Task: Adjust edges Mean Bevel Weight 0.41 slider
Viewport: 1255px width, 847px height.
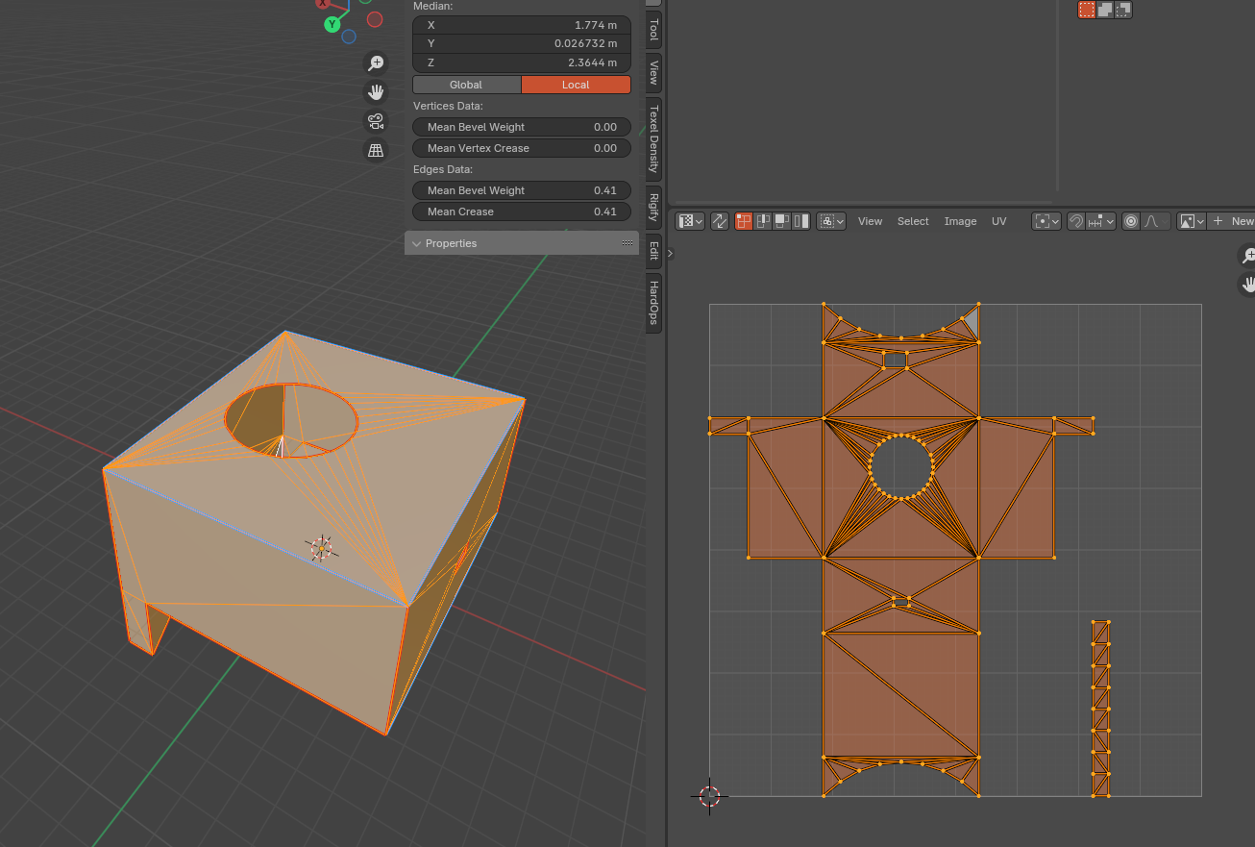Action: pos(522,190)
